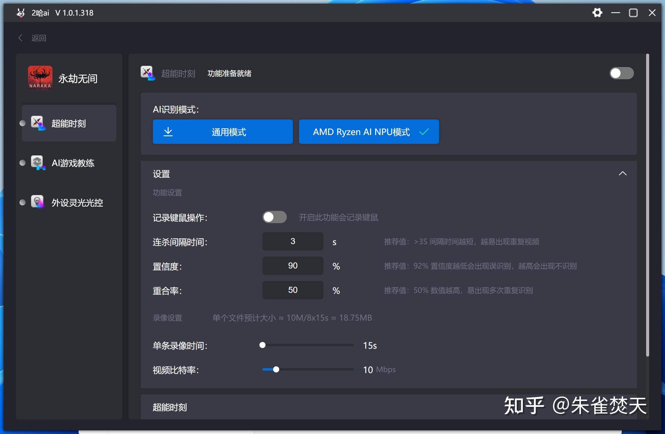Screen dimensions: 665x434
Task: Choose 通用模式 recognition mode
Action: 223,132
